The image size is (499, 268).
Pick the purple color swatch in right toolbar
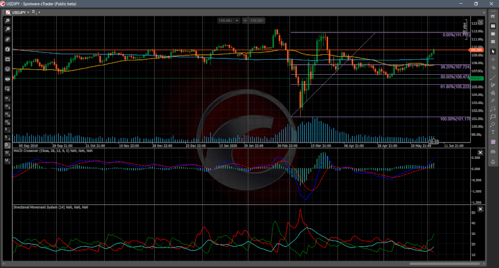point(493,142)
